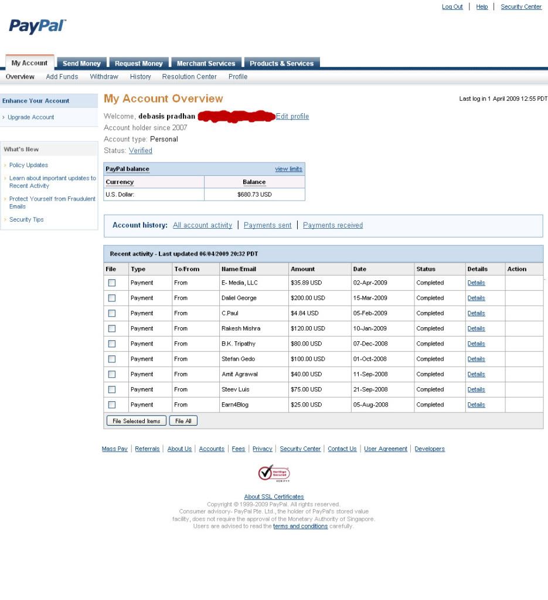
Task: Select the Stefan Gedo payment checkbox
Action: 112,359
